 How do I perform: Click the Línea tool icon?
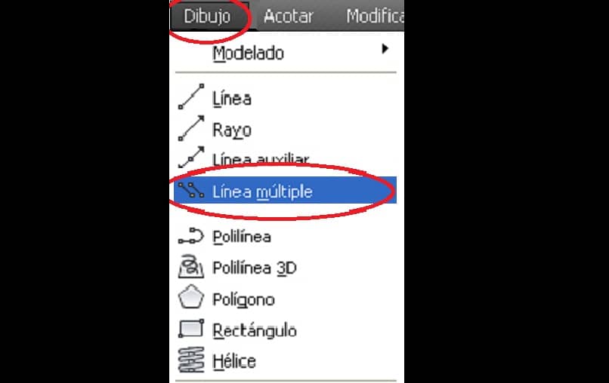[190, 97]
